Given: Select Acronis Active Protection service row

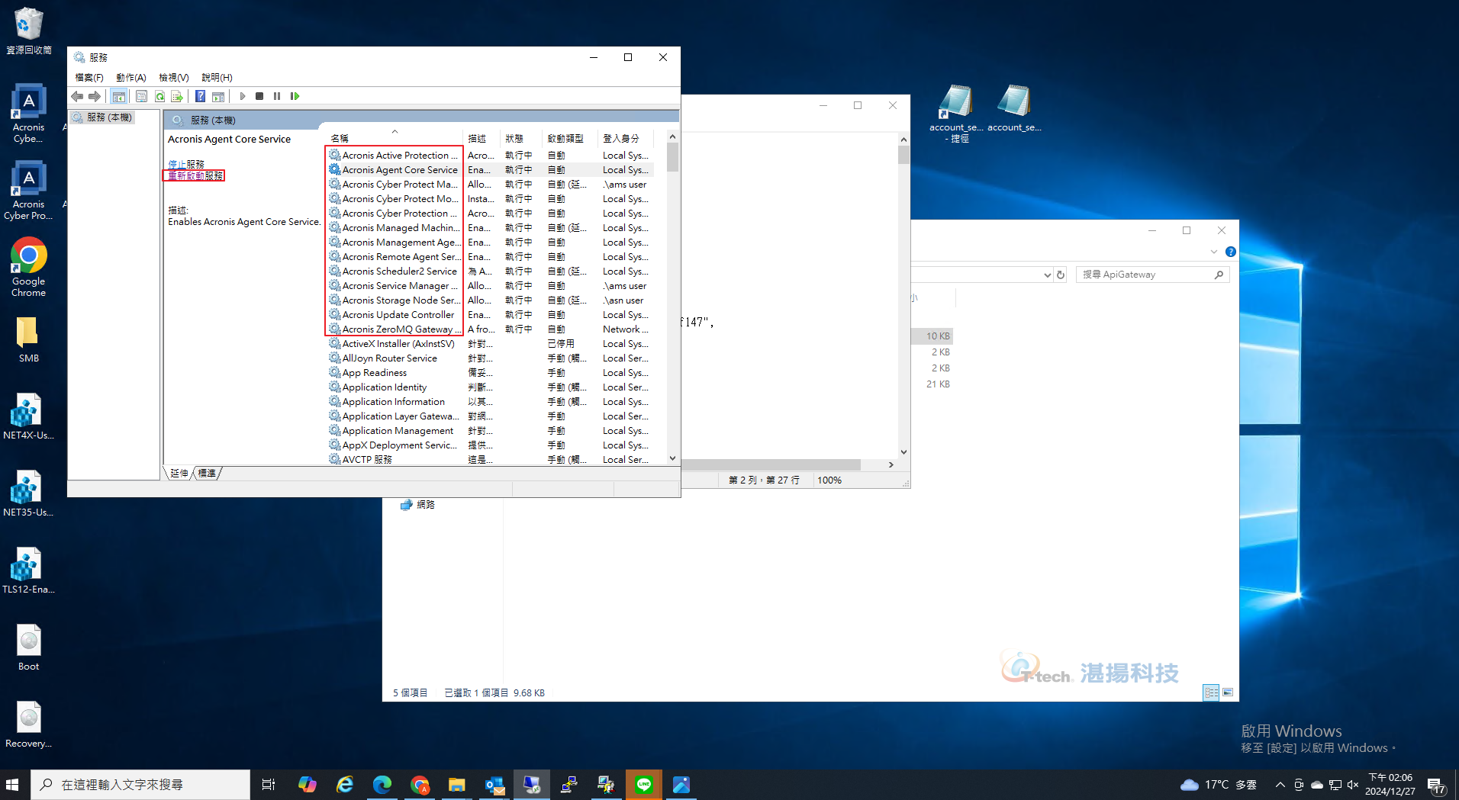Looking at the screenshot, I should coord(489,156).
